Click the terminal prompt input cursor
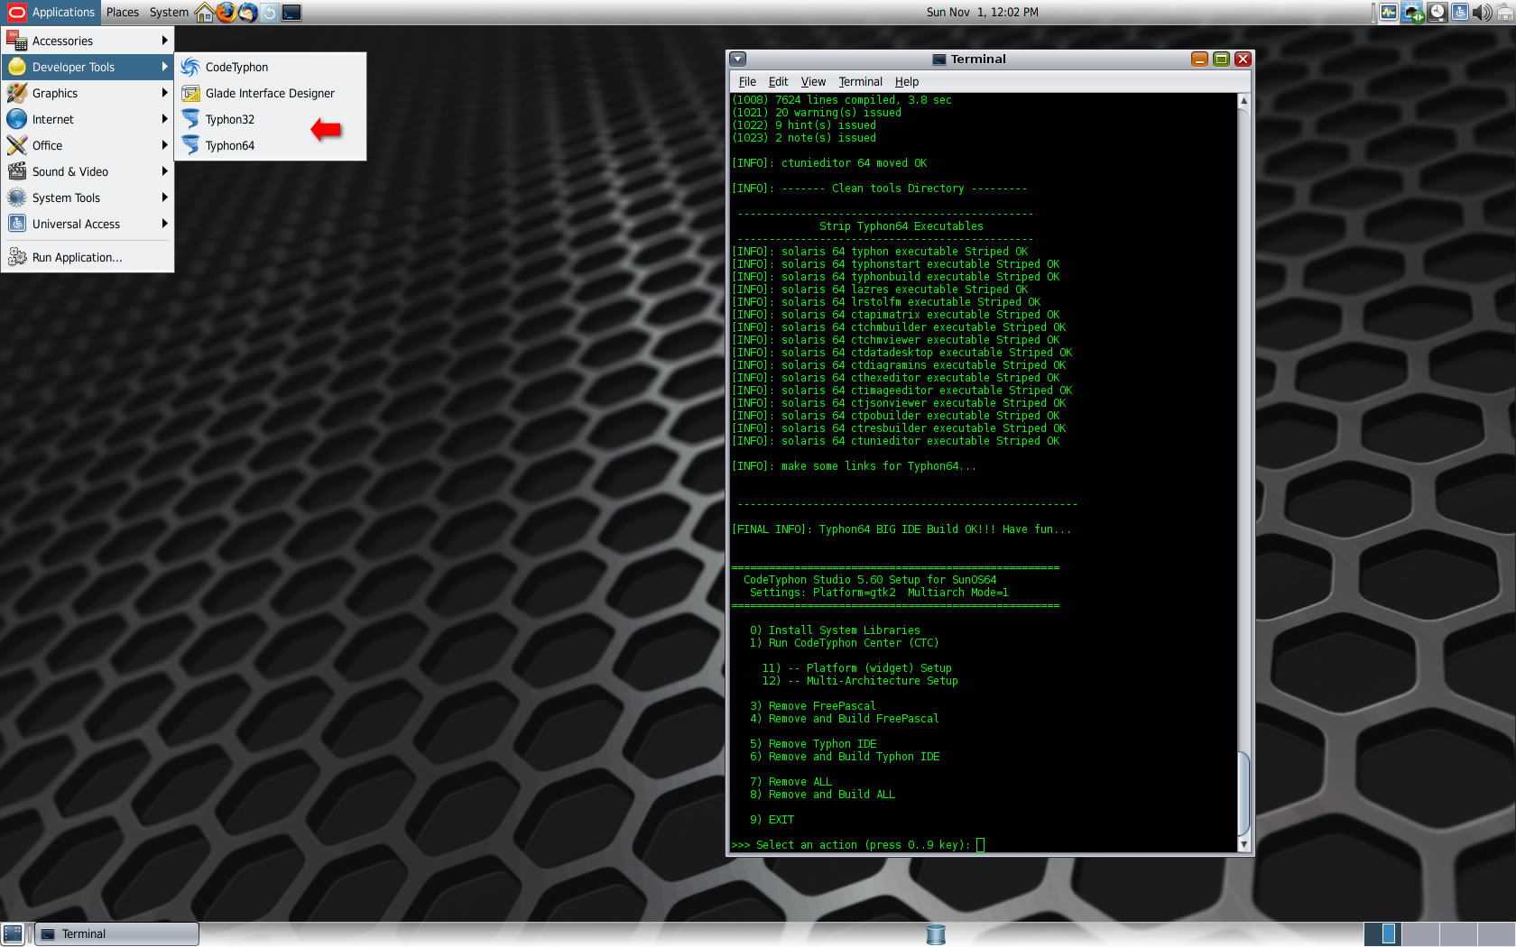This screenshot has width=1516, height=947. [980, 845]
